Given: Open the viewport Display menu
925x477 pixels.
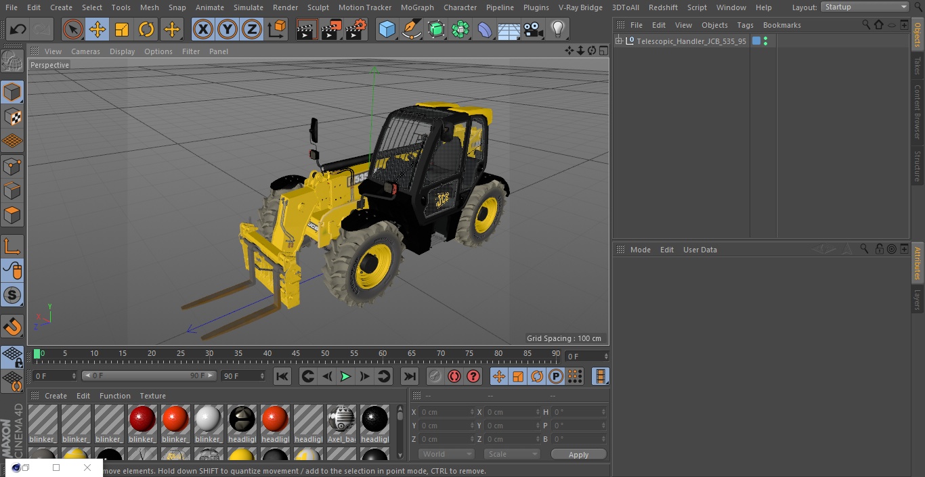Looking at the screenshot, I should tap(122, 51).
